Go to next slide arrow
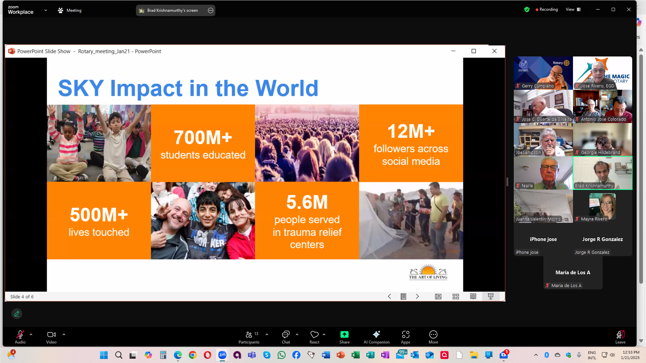Image resolution: width=646 pixels, height=363 pixels. coord(417,296)
